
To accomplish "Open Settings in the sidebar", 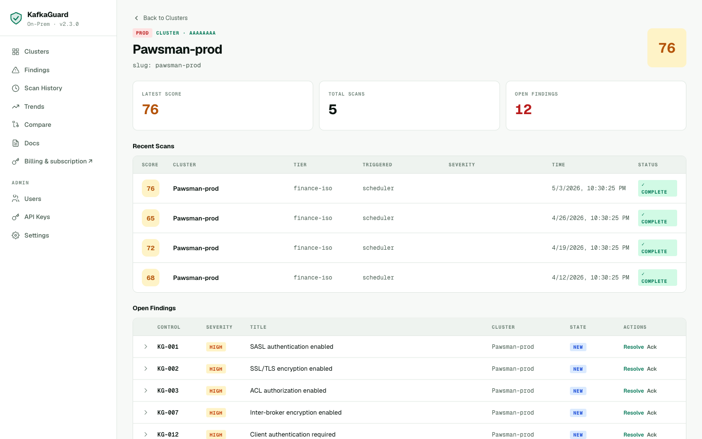I will pyautogui.click(x=58, y=235).
